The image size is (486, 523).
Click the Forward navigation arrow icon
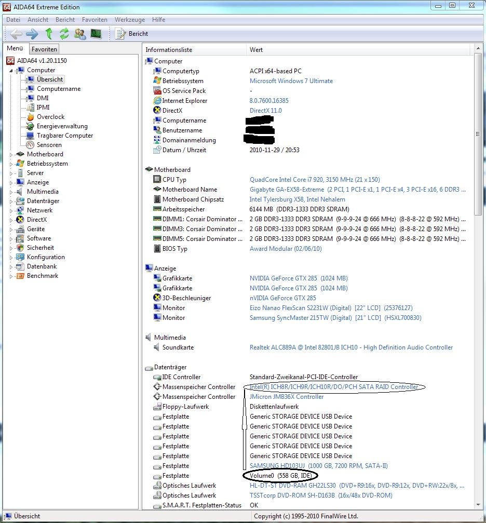[32, 34]
